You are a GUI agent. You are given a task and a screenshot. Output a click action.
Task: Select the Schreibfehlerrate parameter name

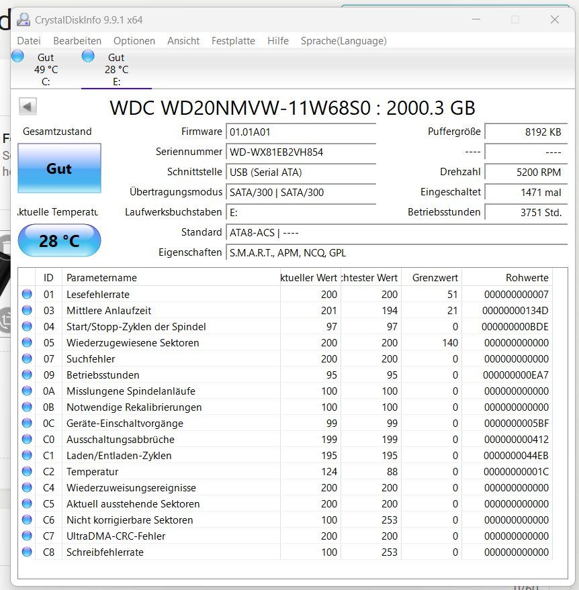click(105, 552)
